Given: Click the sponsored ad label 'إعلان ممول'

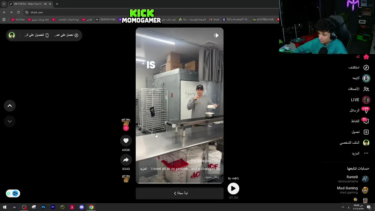Looking at the screenshot, I should coord(212,177).
